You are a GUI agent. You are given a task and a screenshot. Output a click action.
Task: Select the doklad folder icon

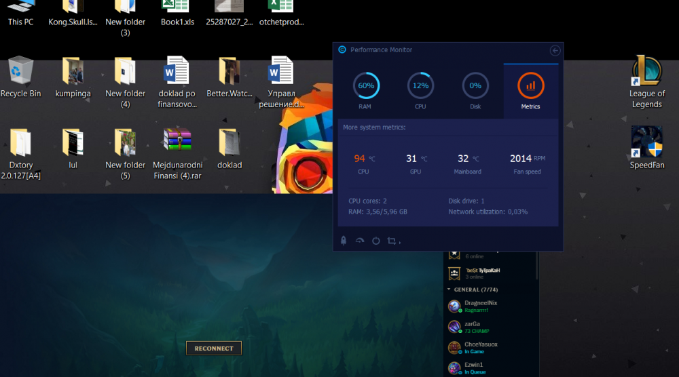click(x=229, y=148)
